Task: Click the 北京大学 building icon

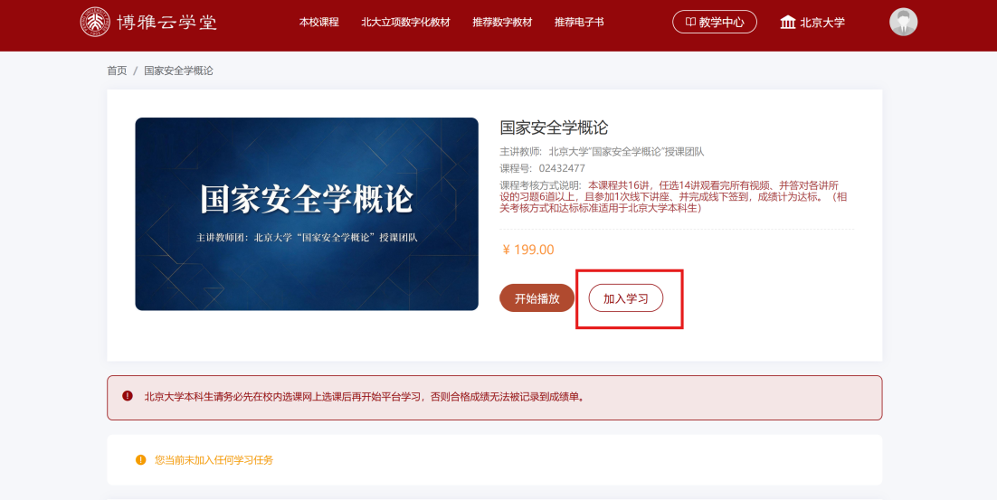Action: click(788, 23)
